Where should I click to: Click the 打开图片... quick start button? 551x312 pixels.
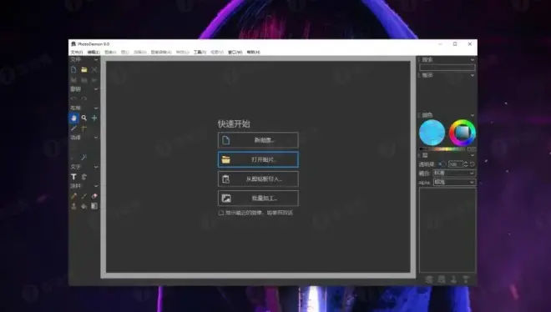[x=258, y=159]
